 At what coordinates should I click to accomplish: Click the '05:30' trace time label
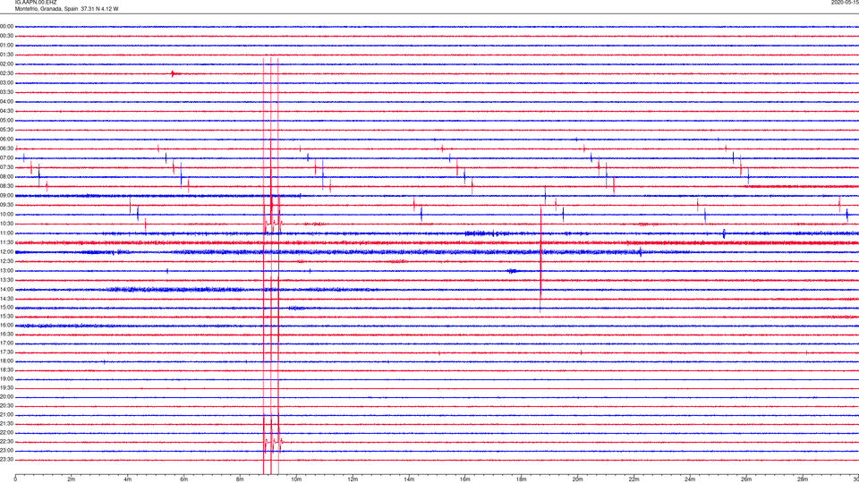coord(6,130)
